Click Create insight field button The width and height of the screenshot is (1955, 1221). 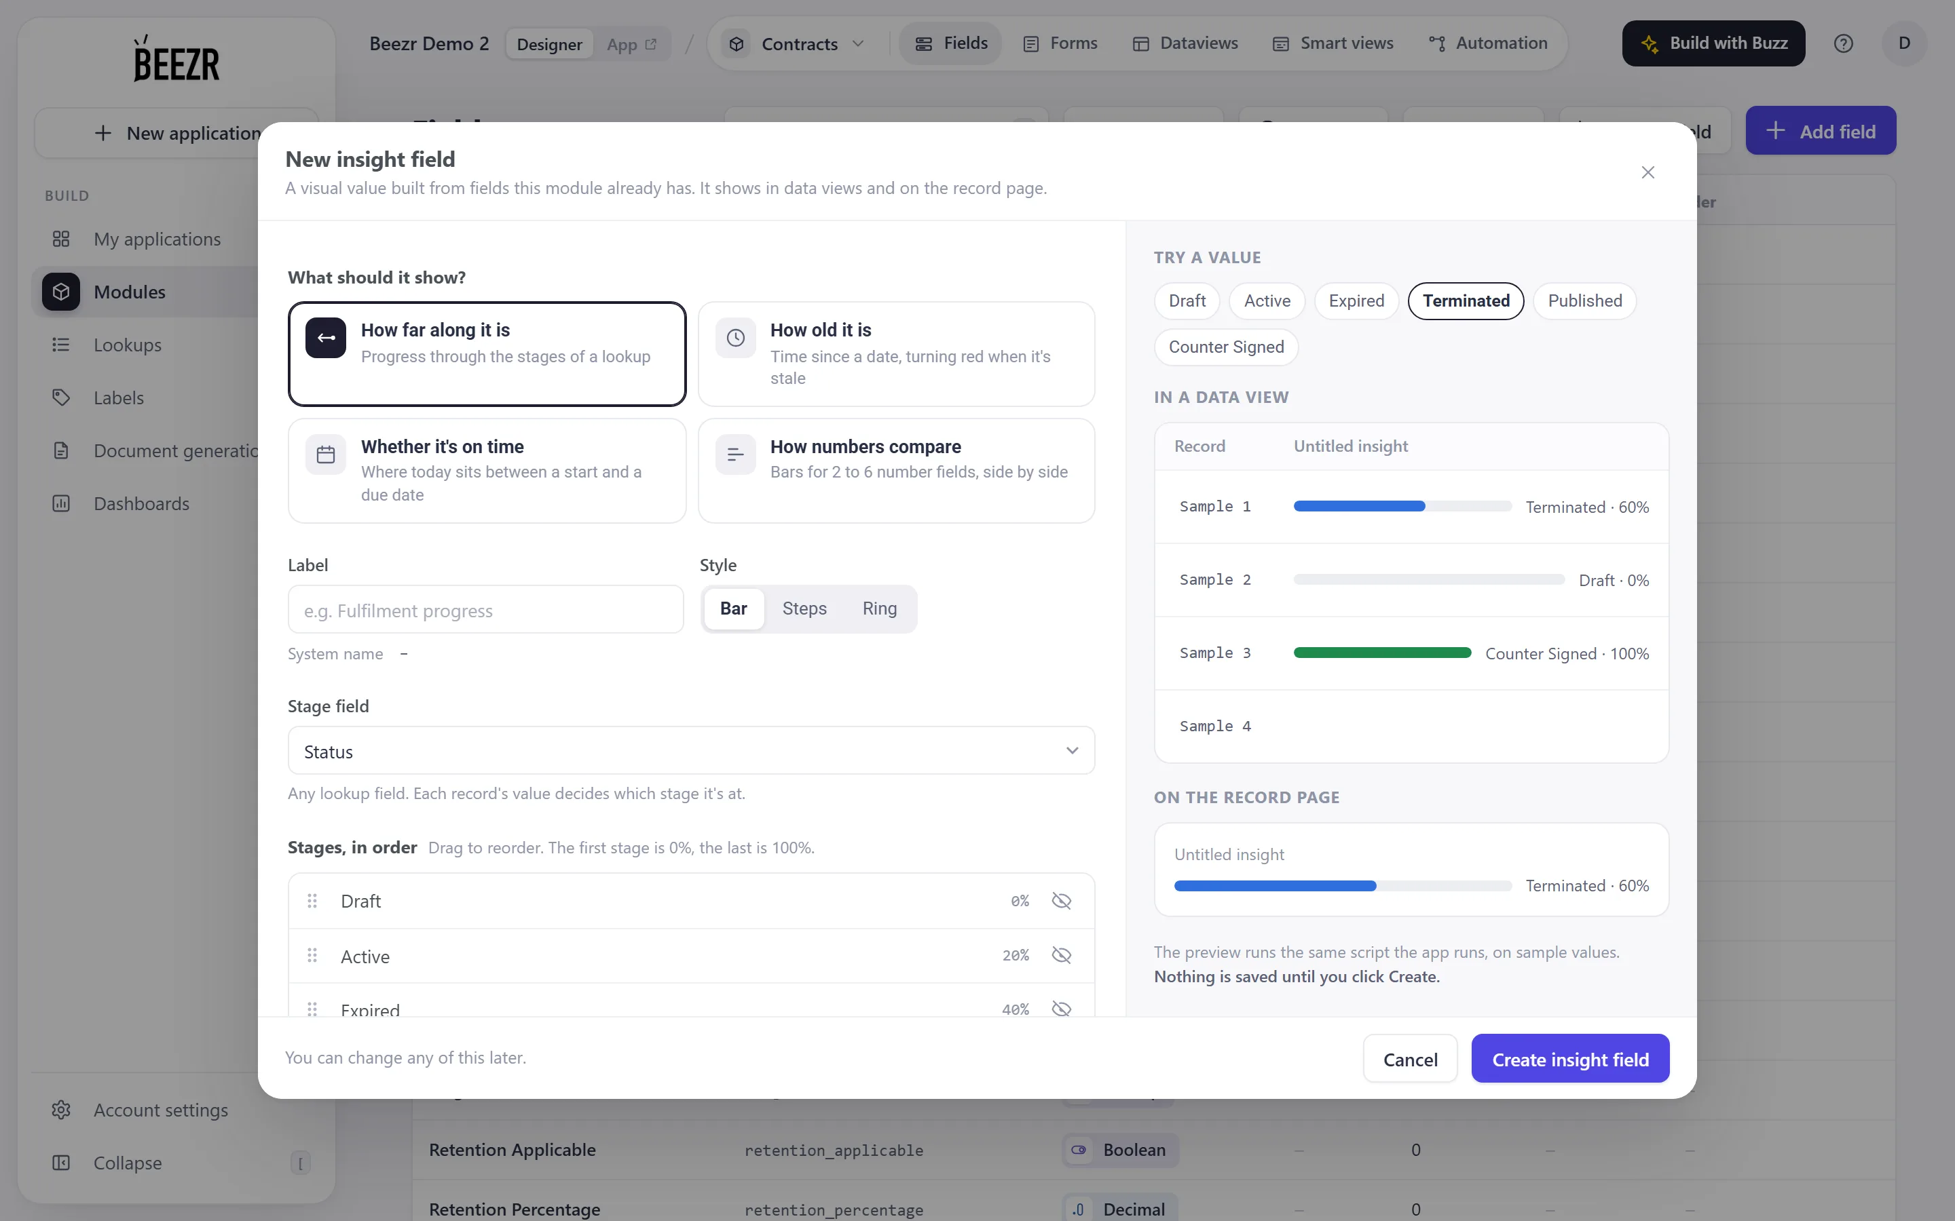[x=1569, y=1059]
